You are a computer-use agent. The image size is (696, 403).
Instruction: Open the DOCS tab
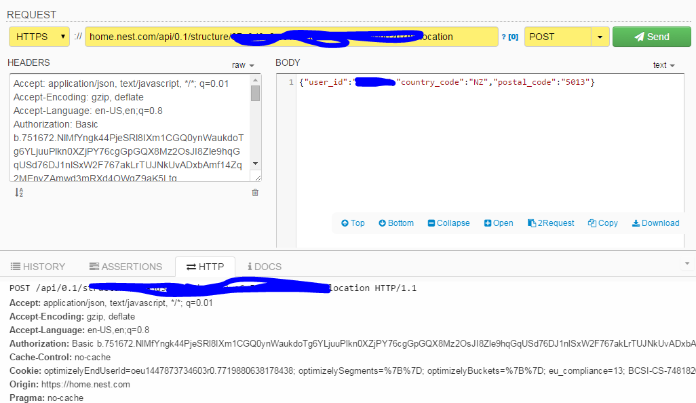(265, 267)
